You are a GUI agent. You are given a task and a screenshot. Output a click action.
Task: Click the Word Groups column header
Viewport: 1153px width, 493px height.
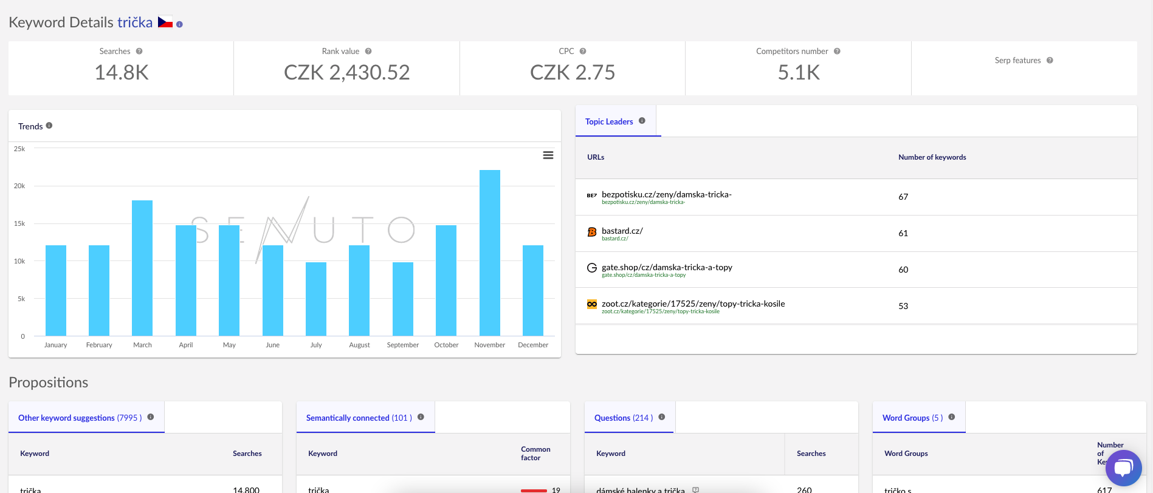906,454
